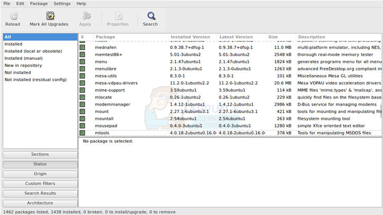Click the Apply toolbar icon
Image resolution: width=383 pixels, height=215 pixels.
(85, 16)
